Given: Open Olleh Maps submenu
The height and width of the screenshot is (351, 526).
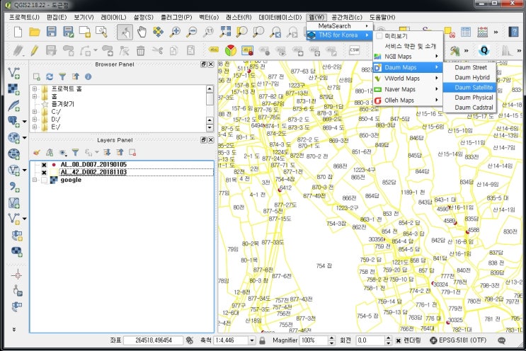Looking at the screenshot, I should pos(407,100).
